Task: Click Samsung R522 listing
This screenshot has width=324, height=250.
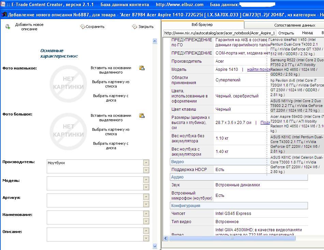Action: 297,67
